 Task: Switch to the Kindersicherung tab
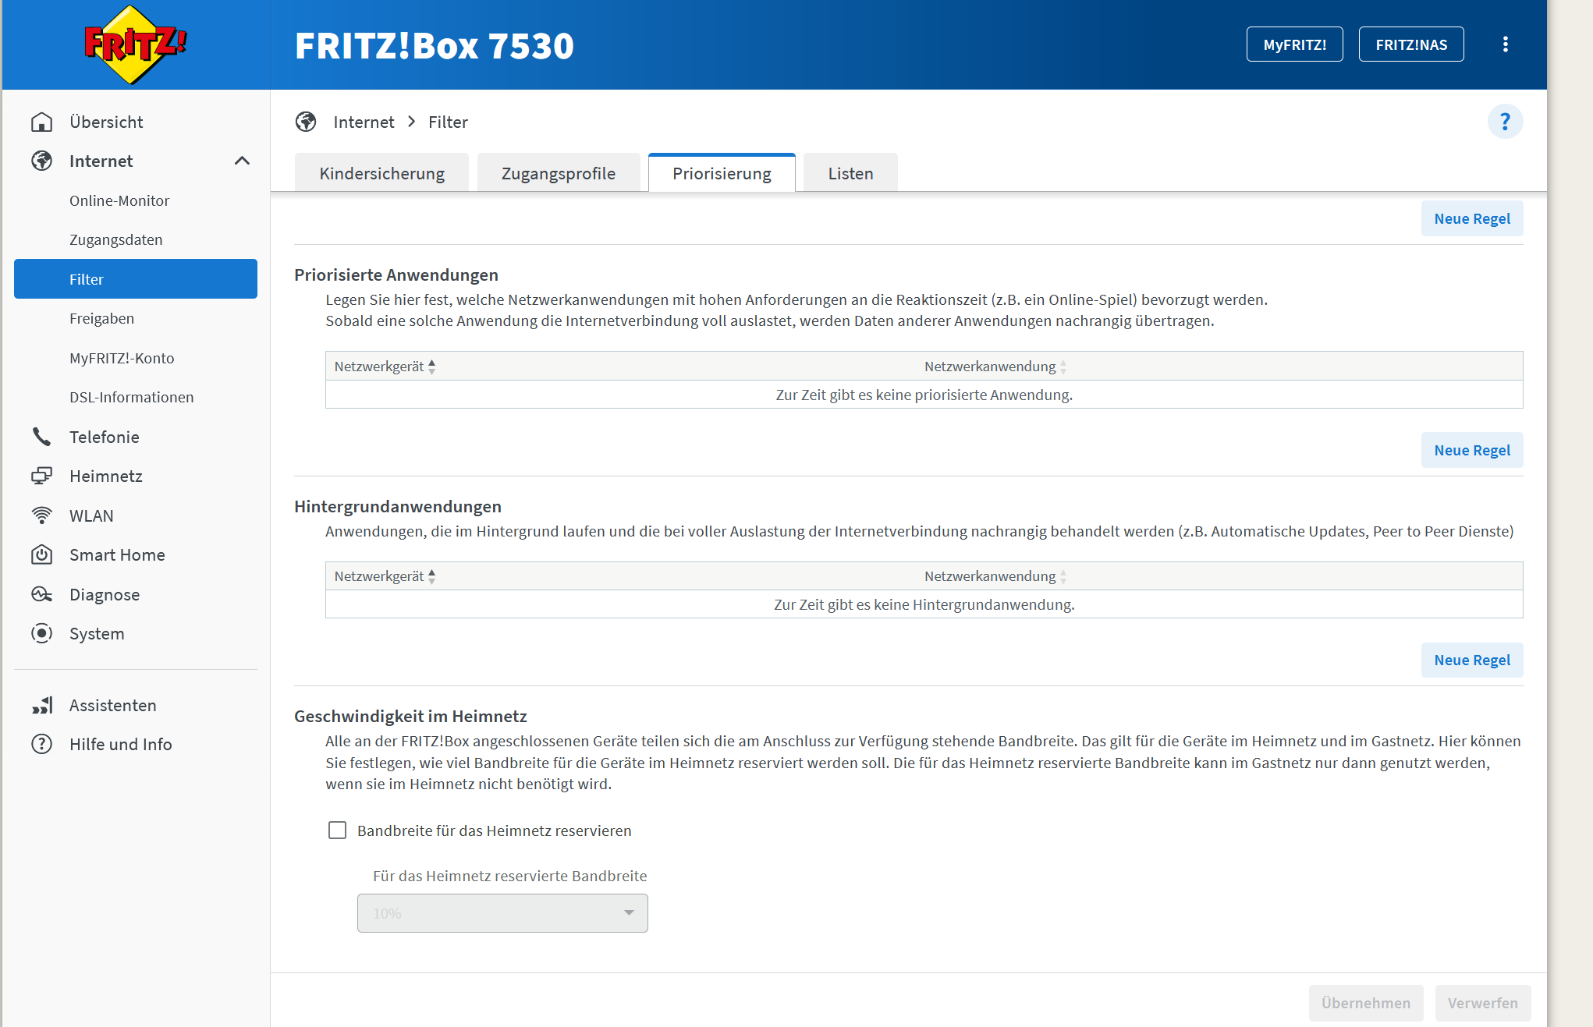(x=381, y=173)
